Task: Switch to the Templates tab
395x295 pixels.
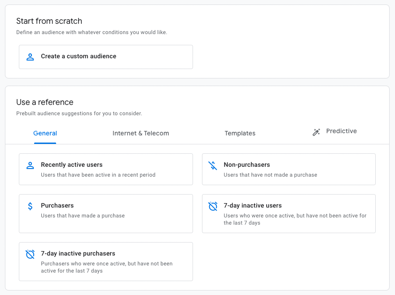Action: tap(240, 133)
